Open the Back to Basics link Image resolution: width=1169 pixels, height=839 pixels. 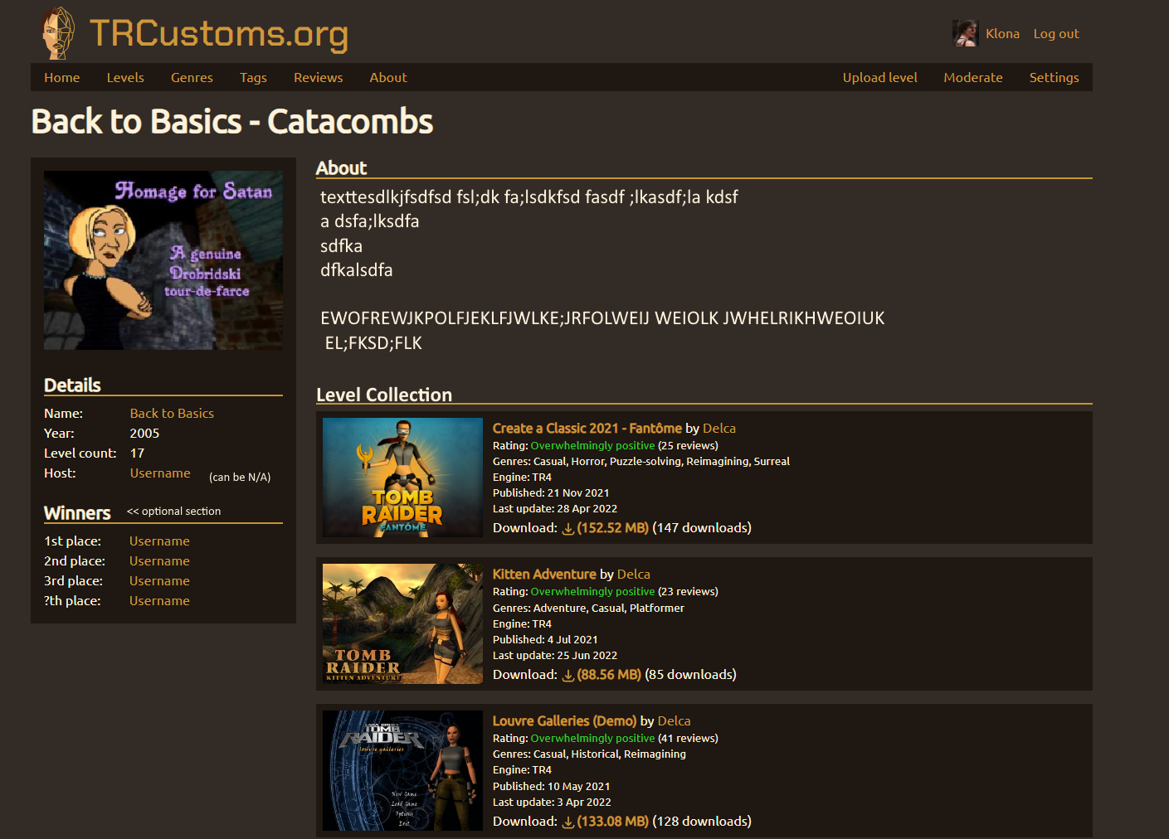[x=172, y=413]
